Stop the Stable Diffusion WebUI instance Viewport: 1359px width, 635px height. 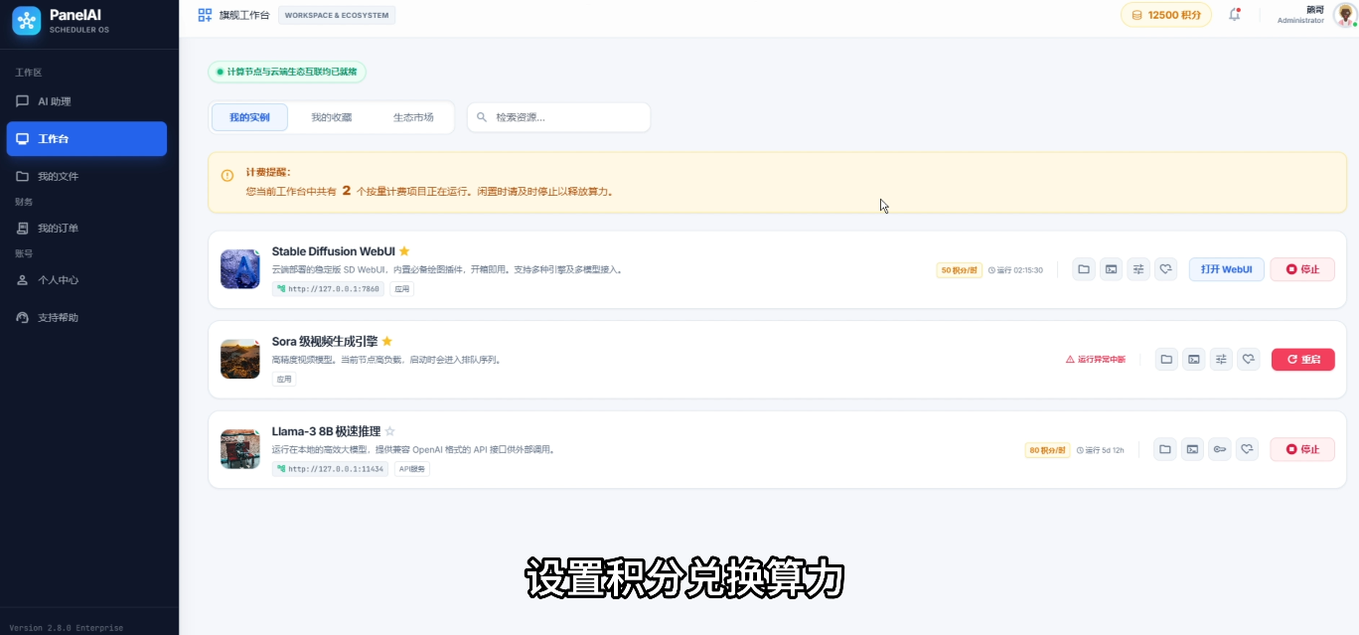(1302, 269)
